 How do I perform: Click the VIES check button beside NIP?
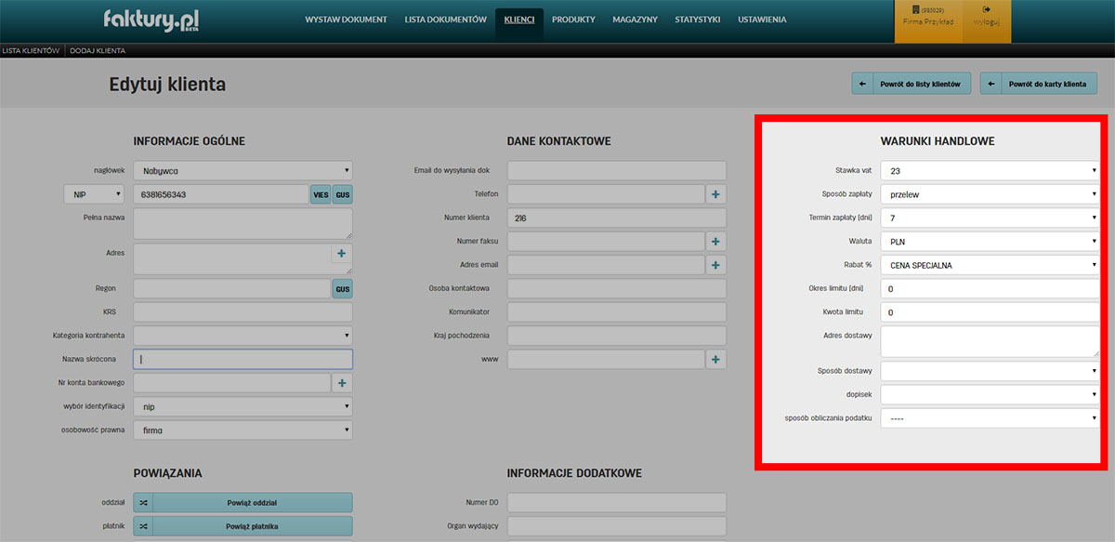click(321, 194)
